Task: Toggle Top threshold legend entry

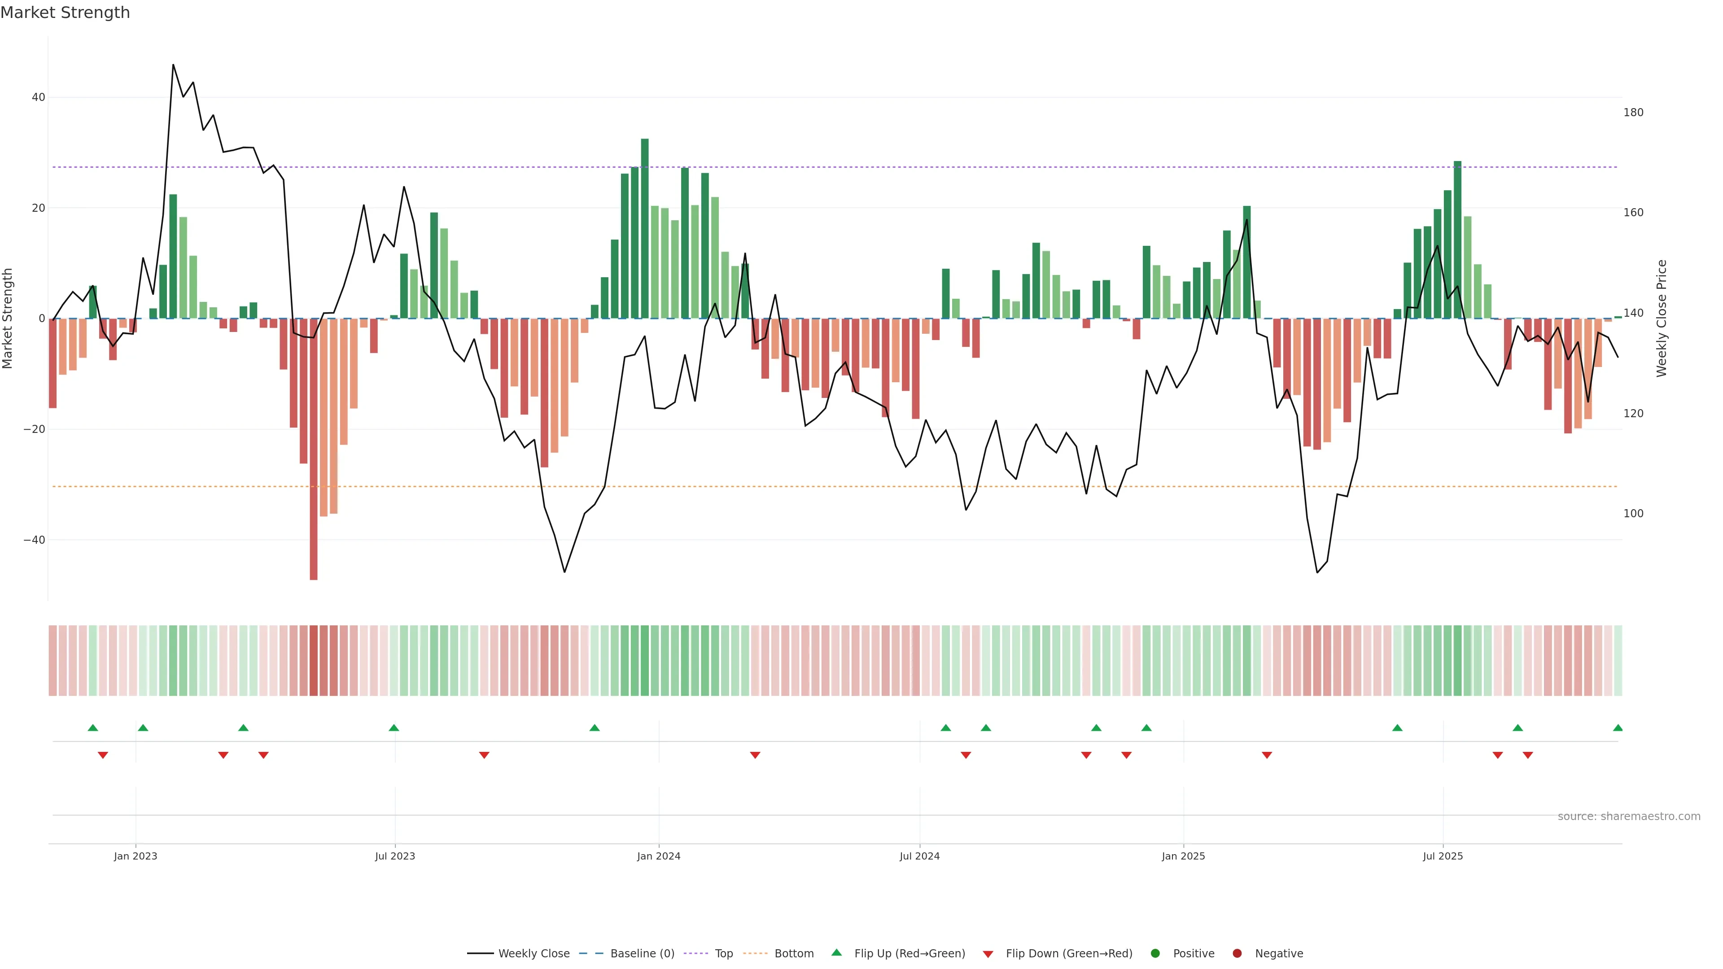Action: [723, 953]
